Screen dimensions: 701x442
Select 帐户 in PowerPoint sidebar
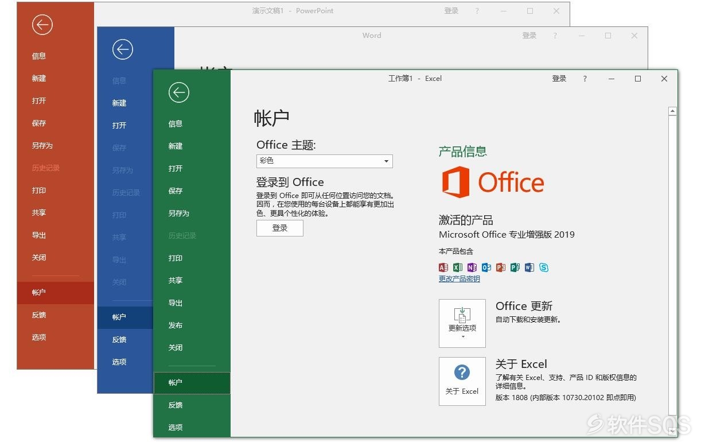56,292
